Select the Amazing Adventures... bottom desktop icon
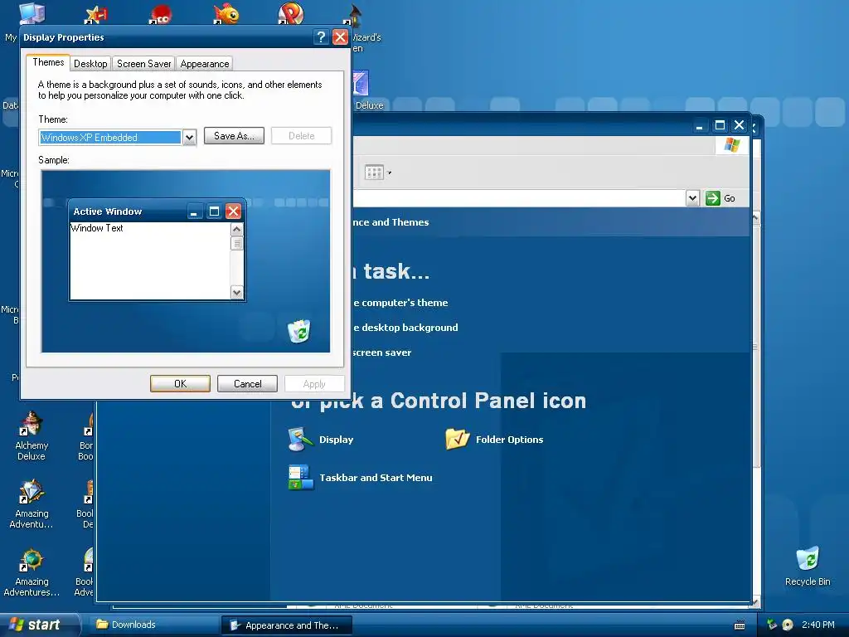The width and height of the screenshot is (849, 637). pyautogui.click(x=32, y=572)
